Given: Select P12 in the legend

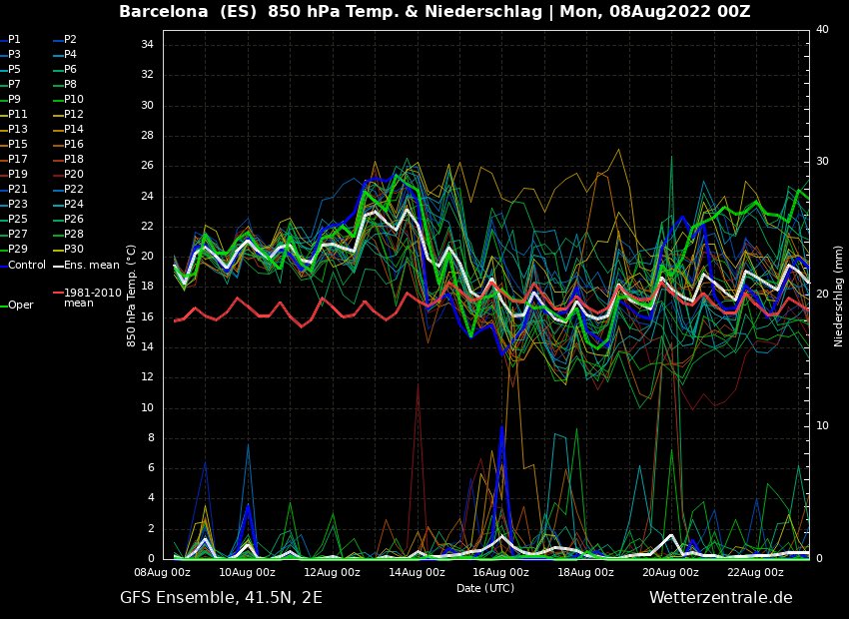Looking at the screenshot, I should [x=69, y=114].
